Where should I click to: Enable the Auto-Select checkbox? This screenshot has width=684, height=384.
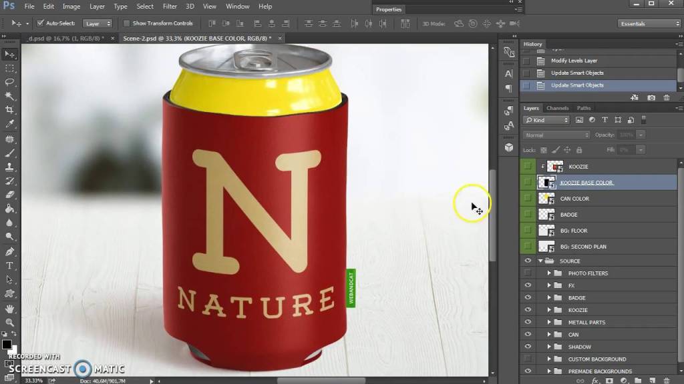coord(41,23)
